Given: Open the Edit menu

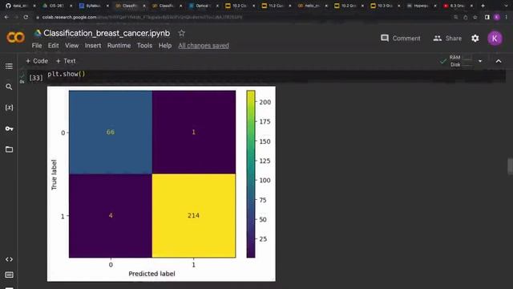Looking at the screenshot, I should [x=54, y=46].
